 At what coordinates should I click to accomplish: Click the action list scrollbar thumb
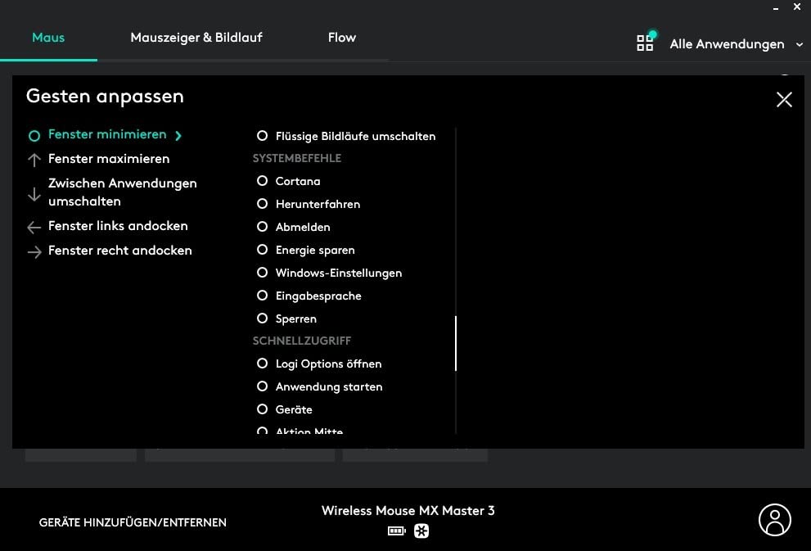[x=456, y=343]
